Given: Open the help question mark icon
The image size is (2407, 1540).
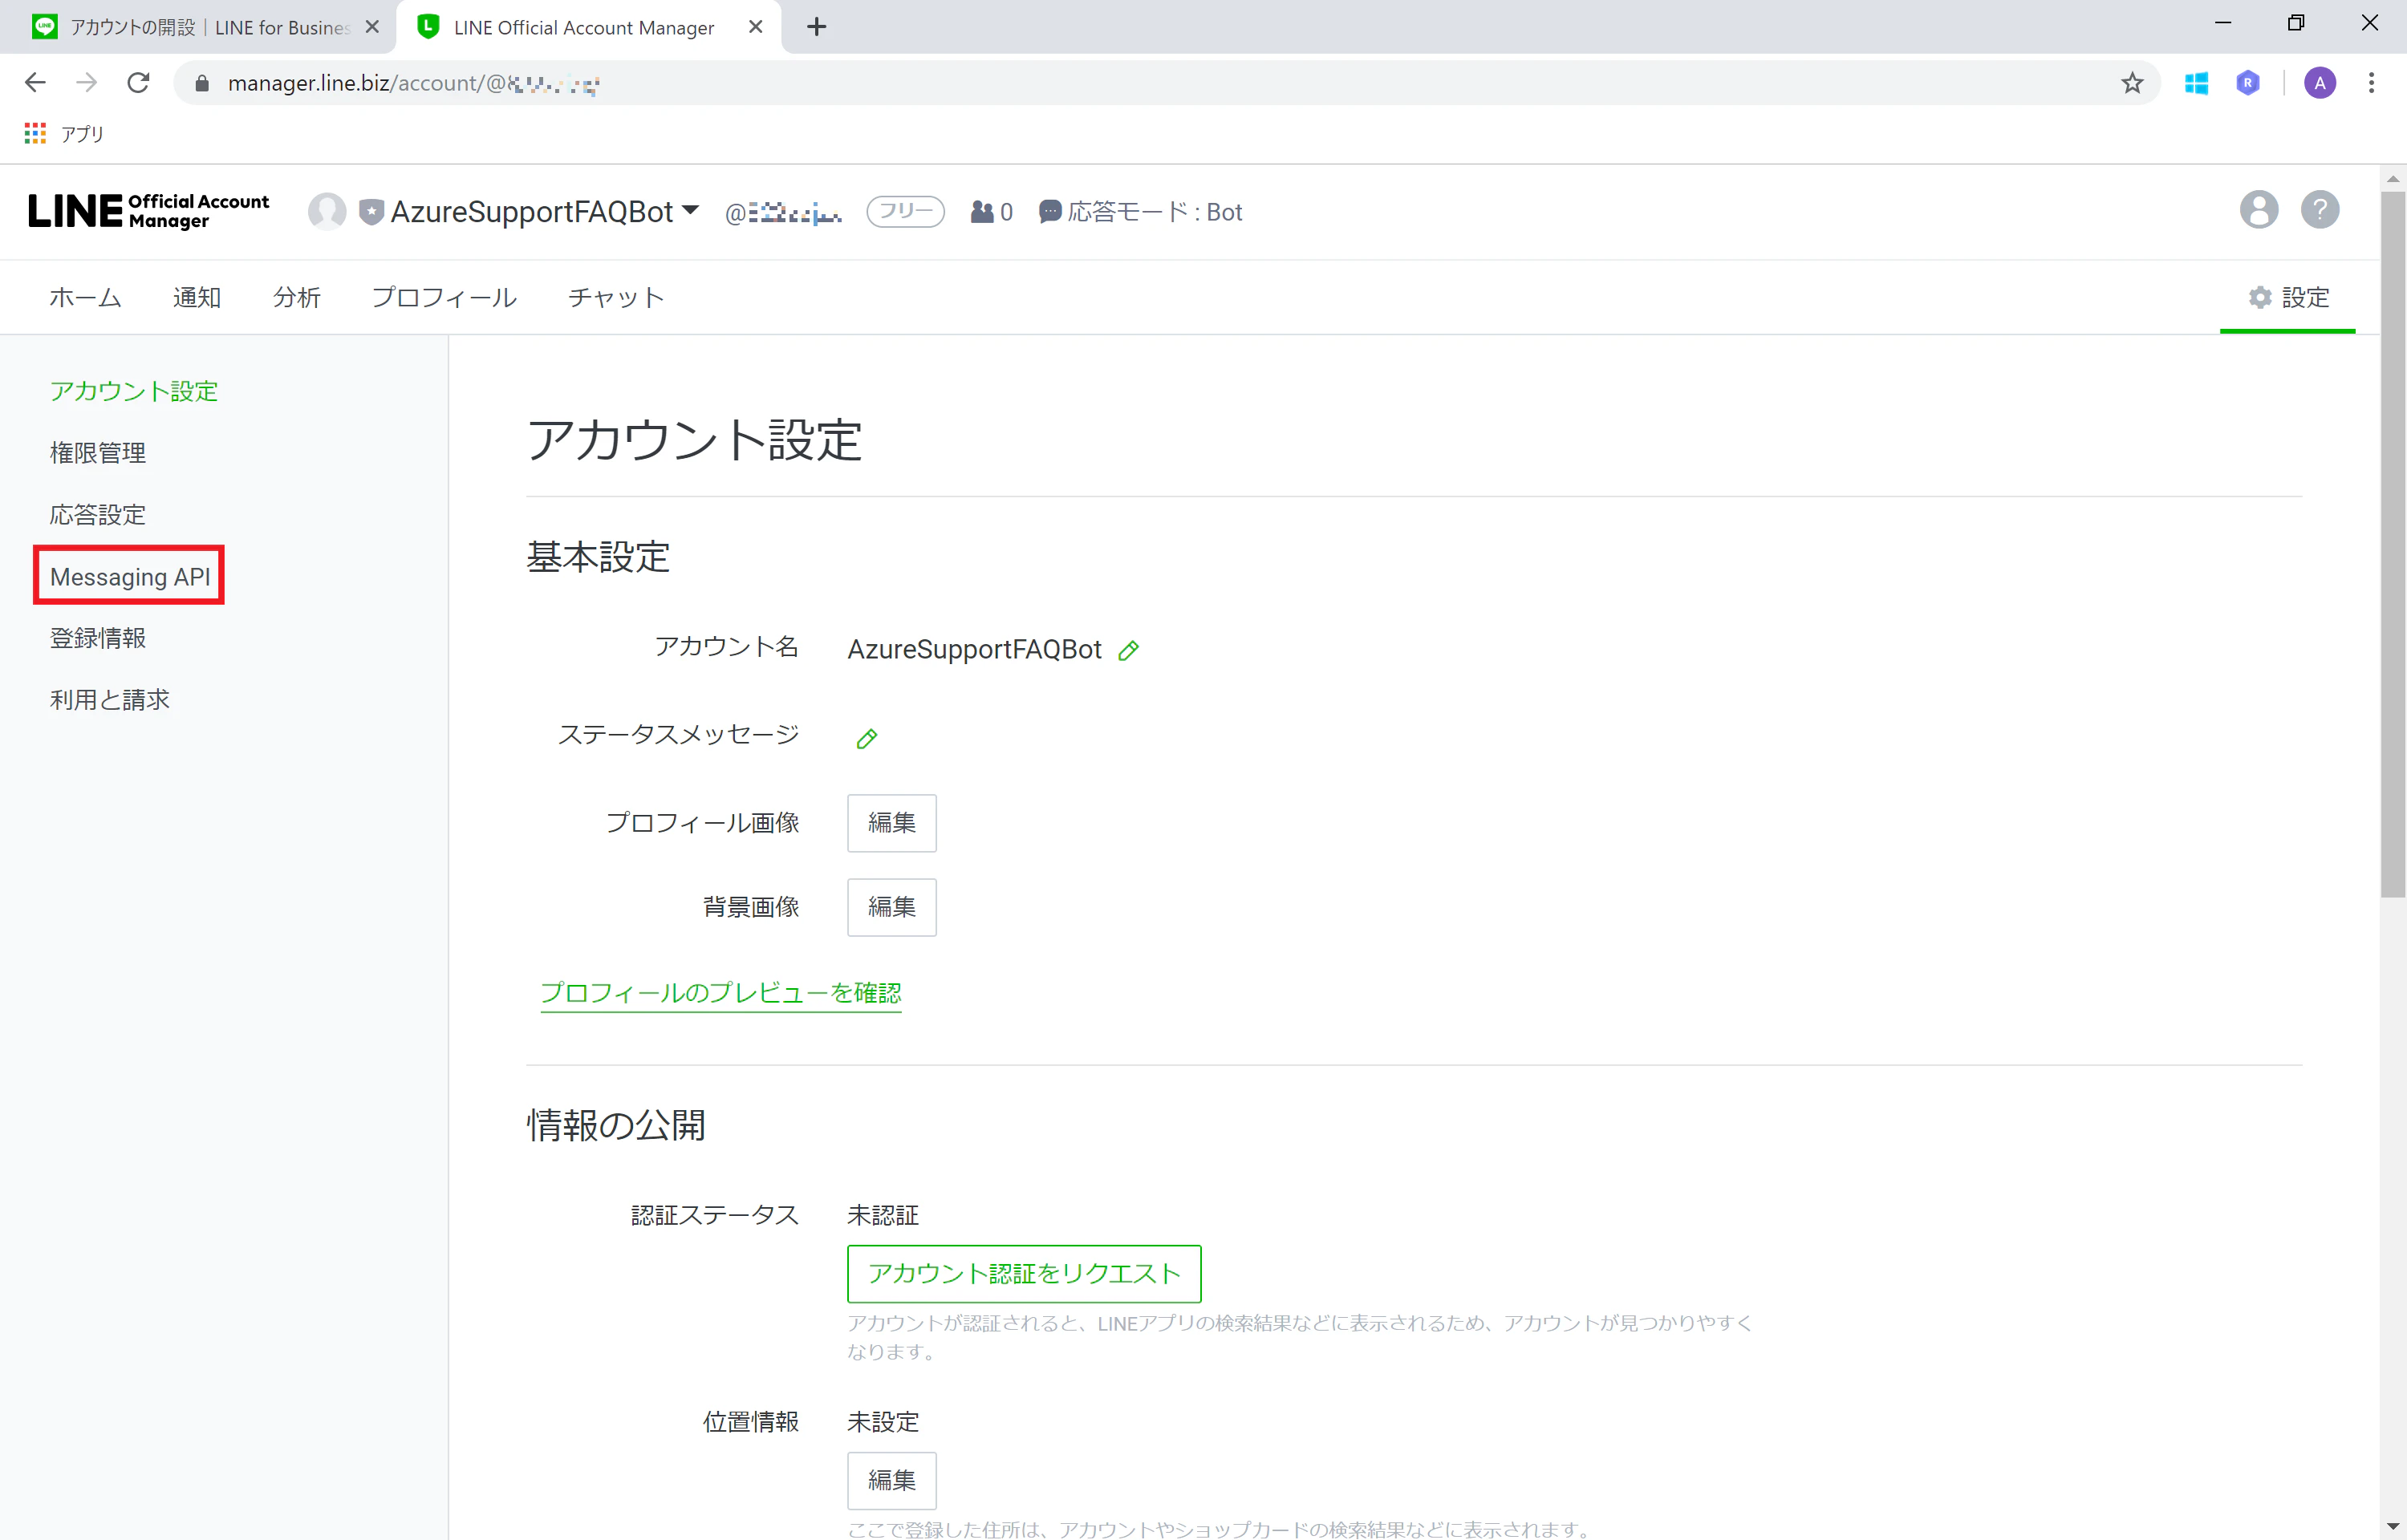Looking at the screenshot, I should (x=2319, y=210).
